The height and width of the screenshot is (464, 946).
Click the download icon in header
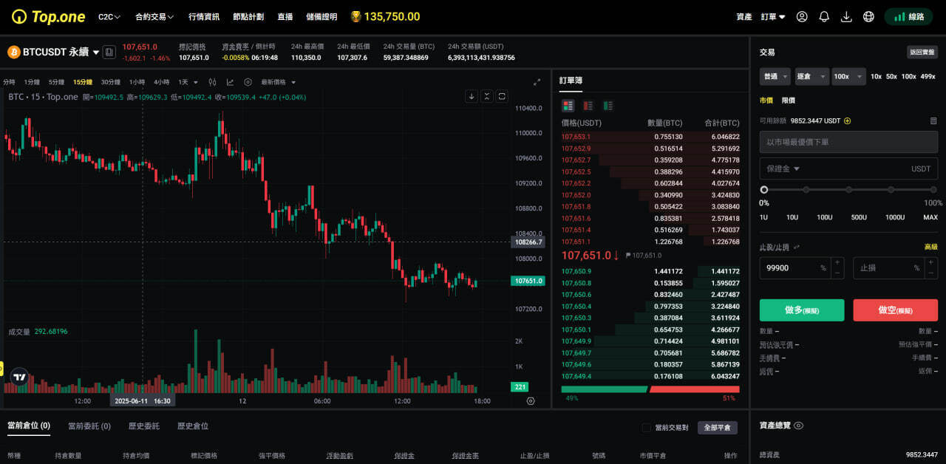point(846,16)
